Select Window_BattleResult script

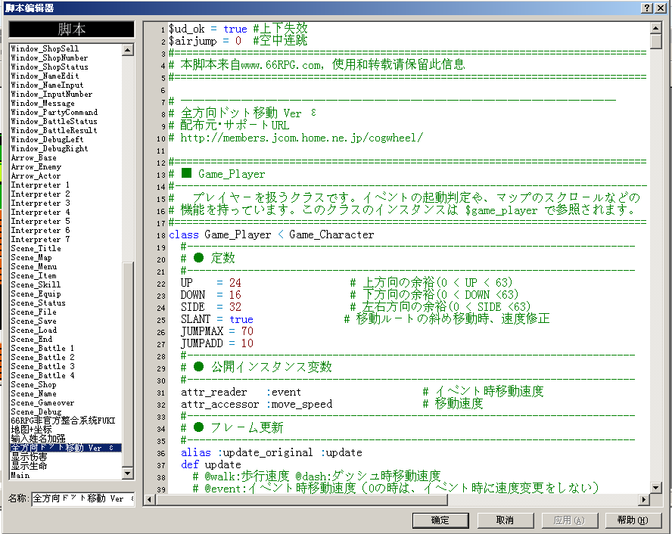54,130
